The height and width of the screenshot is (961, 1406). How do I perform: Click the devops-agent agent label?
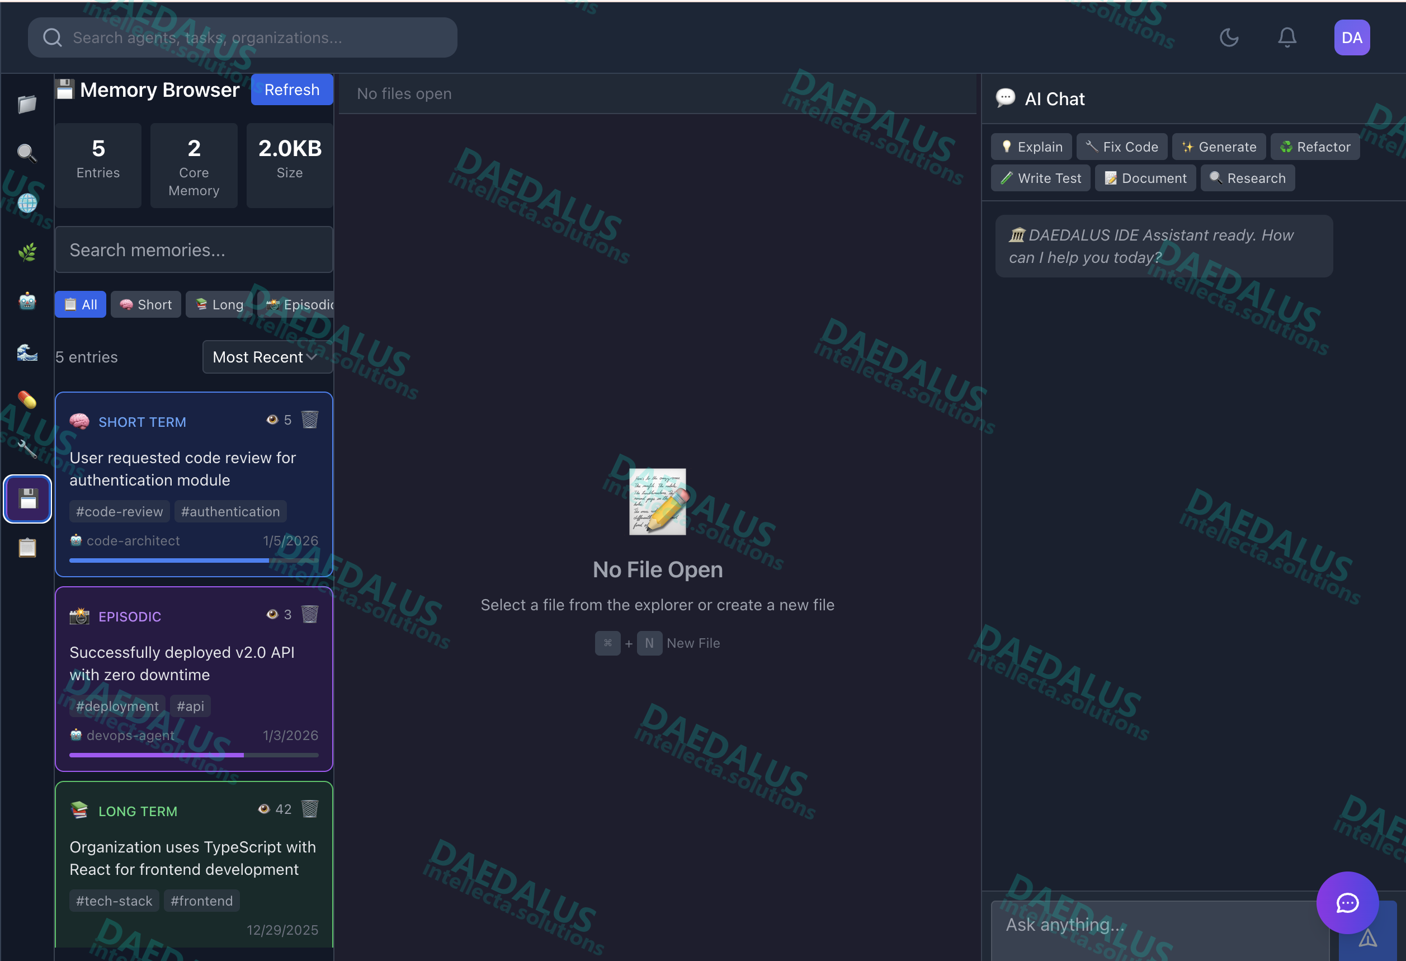click(x=122, y=736)
